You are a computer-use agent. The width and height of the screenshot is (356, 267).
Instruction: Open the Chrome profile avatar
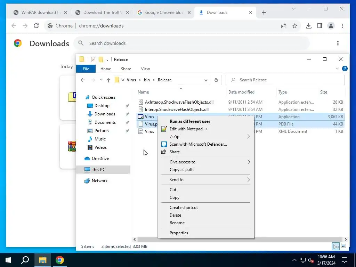click(331, 26)
